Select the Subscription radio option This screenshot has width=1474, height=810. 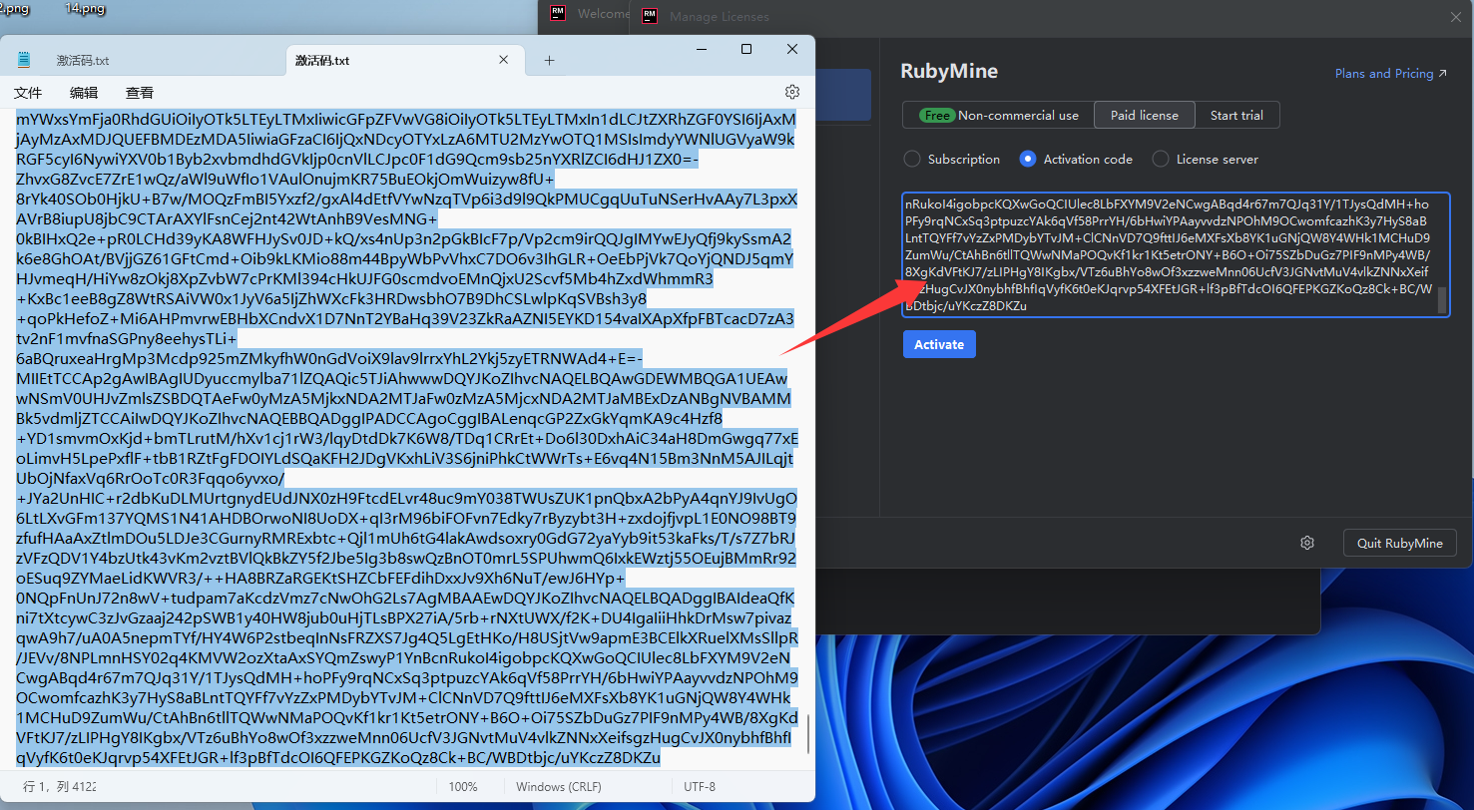[951, 159]
